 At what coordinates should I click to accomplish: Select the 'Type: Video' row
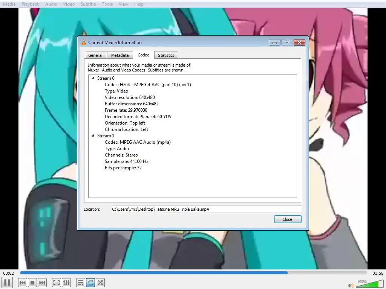tap(116, 91)
